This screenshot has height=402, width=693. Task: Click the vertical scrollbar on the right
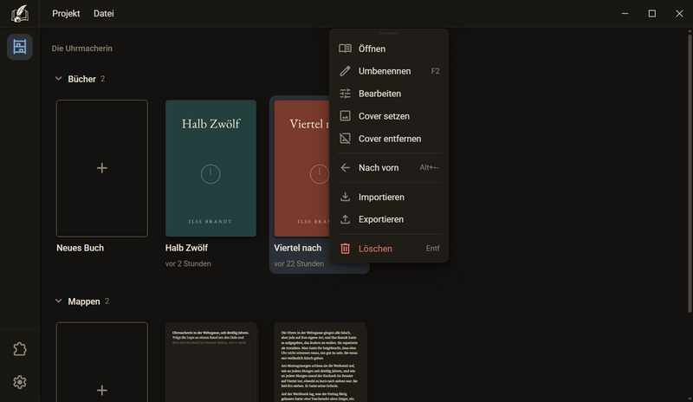coord(690,172)
